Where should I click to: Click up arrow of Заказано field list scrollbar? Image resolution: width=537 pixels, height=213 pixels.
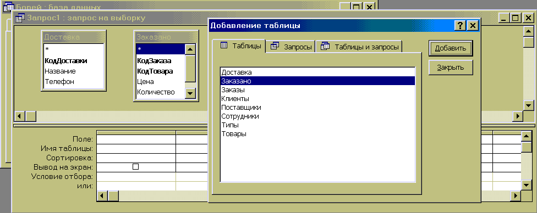click(x=190, y=49)
